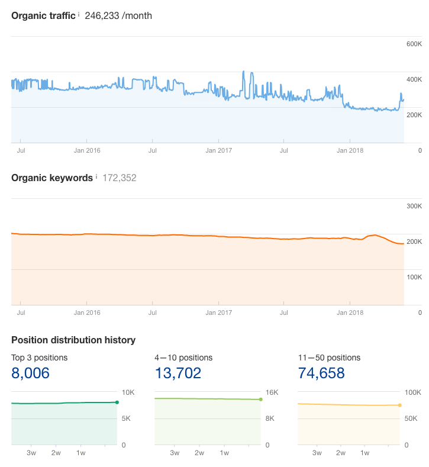Screen dimensions: 429x467
Task: Click the Organic traffic heading
Action: click(x=43, y=16)
